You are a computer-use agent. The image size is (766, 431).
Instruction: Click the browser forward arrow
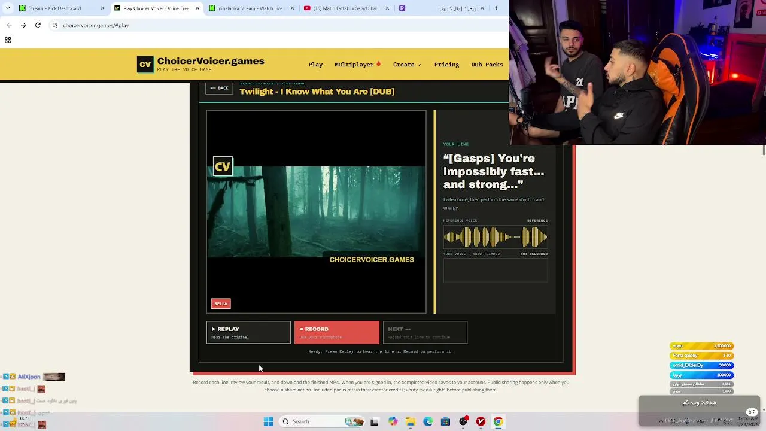(23, 25)
